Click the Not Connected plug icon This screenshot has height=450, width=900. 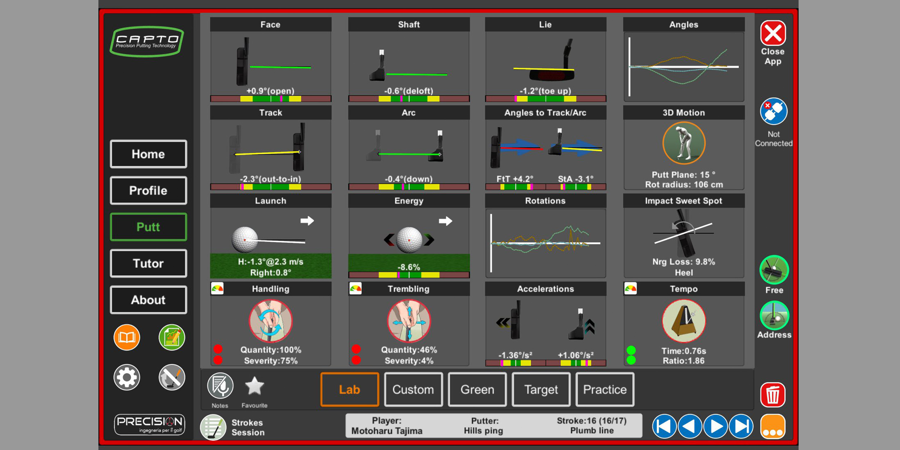(x=773, y=112)
